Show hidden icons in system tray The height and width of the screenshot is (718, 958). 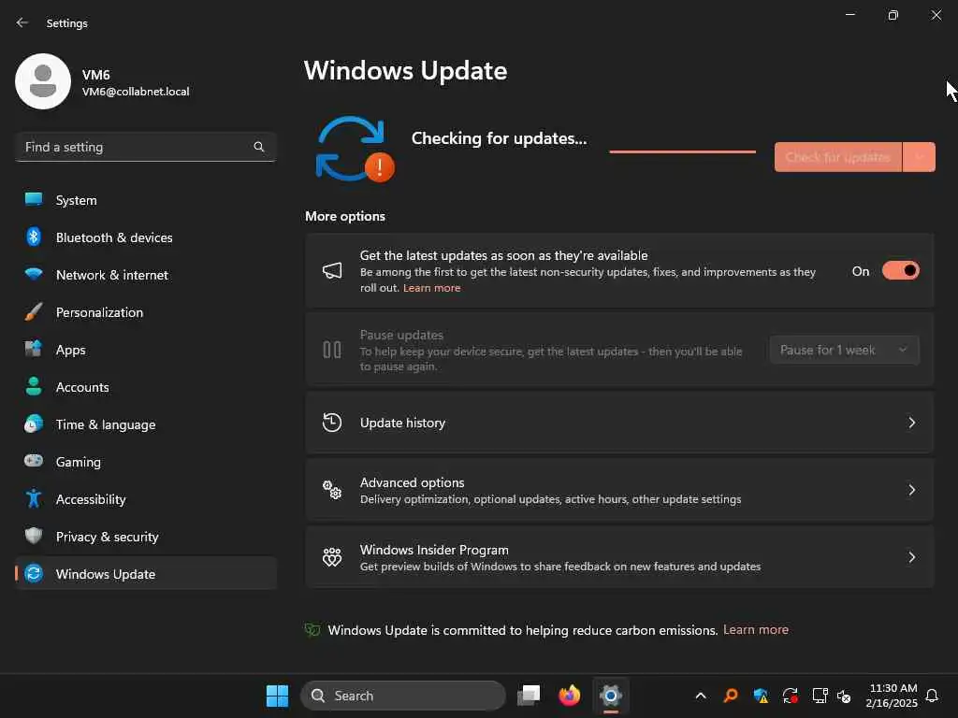[x=701, y=696]
